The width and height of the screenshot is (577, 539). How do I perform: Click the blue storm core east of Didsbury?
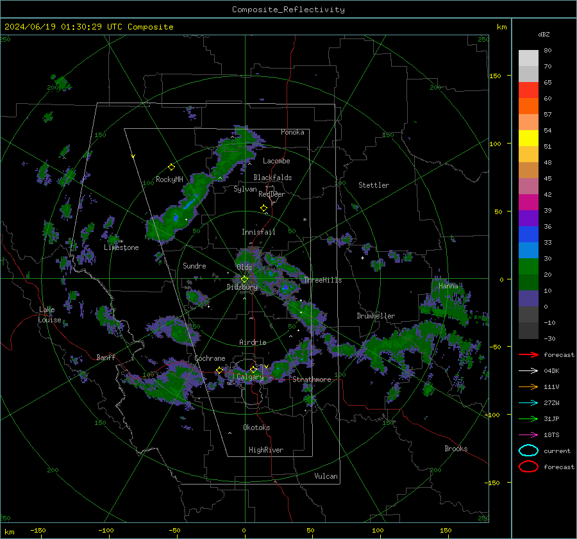(285, 288)
